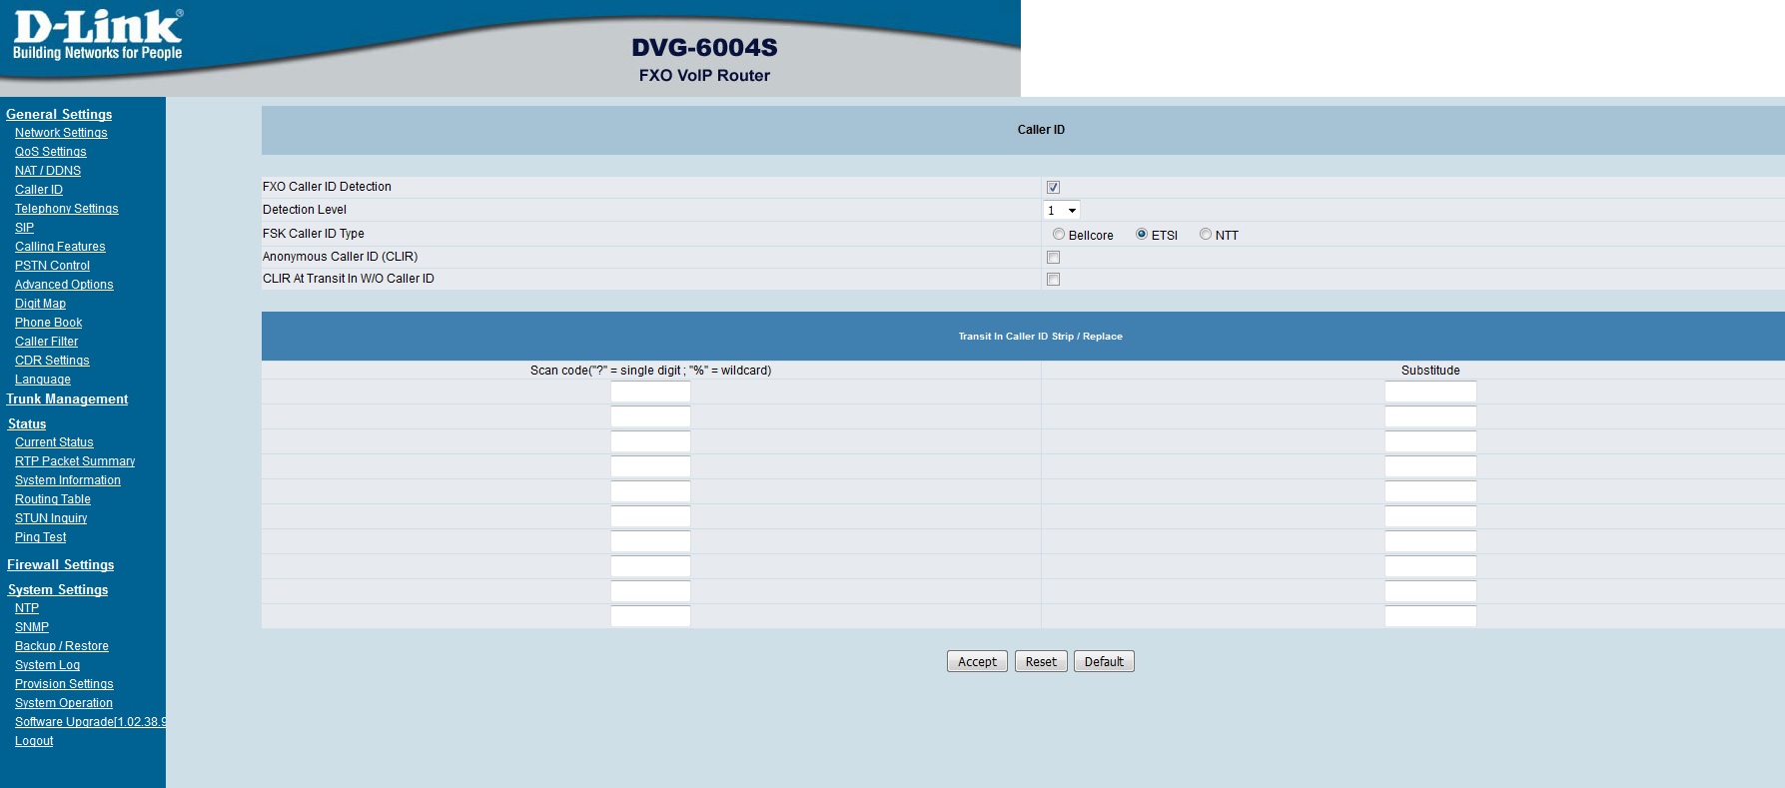Check CLIR At Transit In W/O Caller ID
The height and width of the screenshot is (788, 1785).
[1053, 280]
